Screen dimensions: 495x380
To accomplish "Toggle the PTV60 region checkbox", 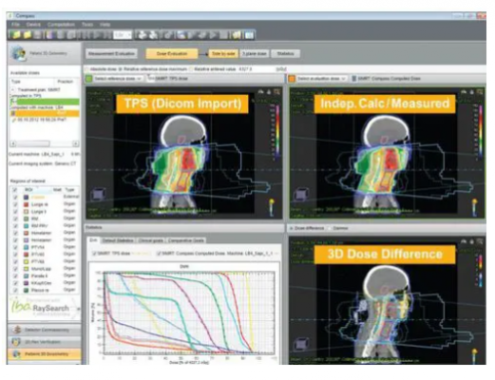I will click(15, 255).
